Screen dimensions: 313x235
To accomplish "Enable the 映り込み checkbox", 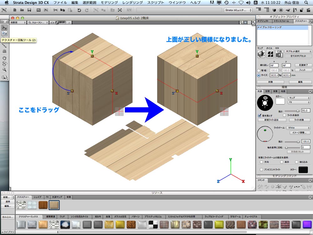I will pyautogui.click(x=297, y=162).
